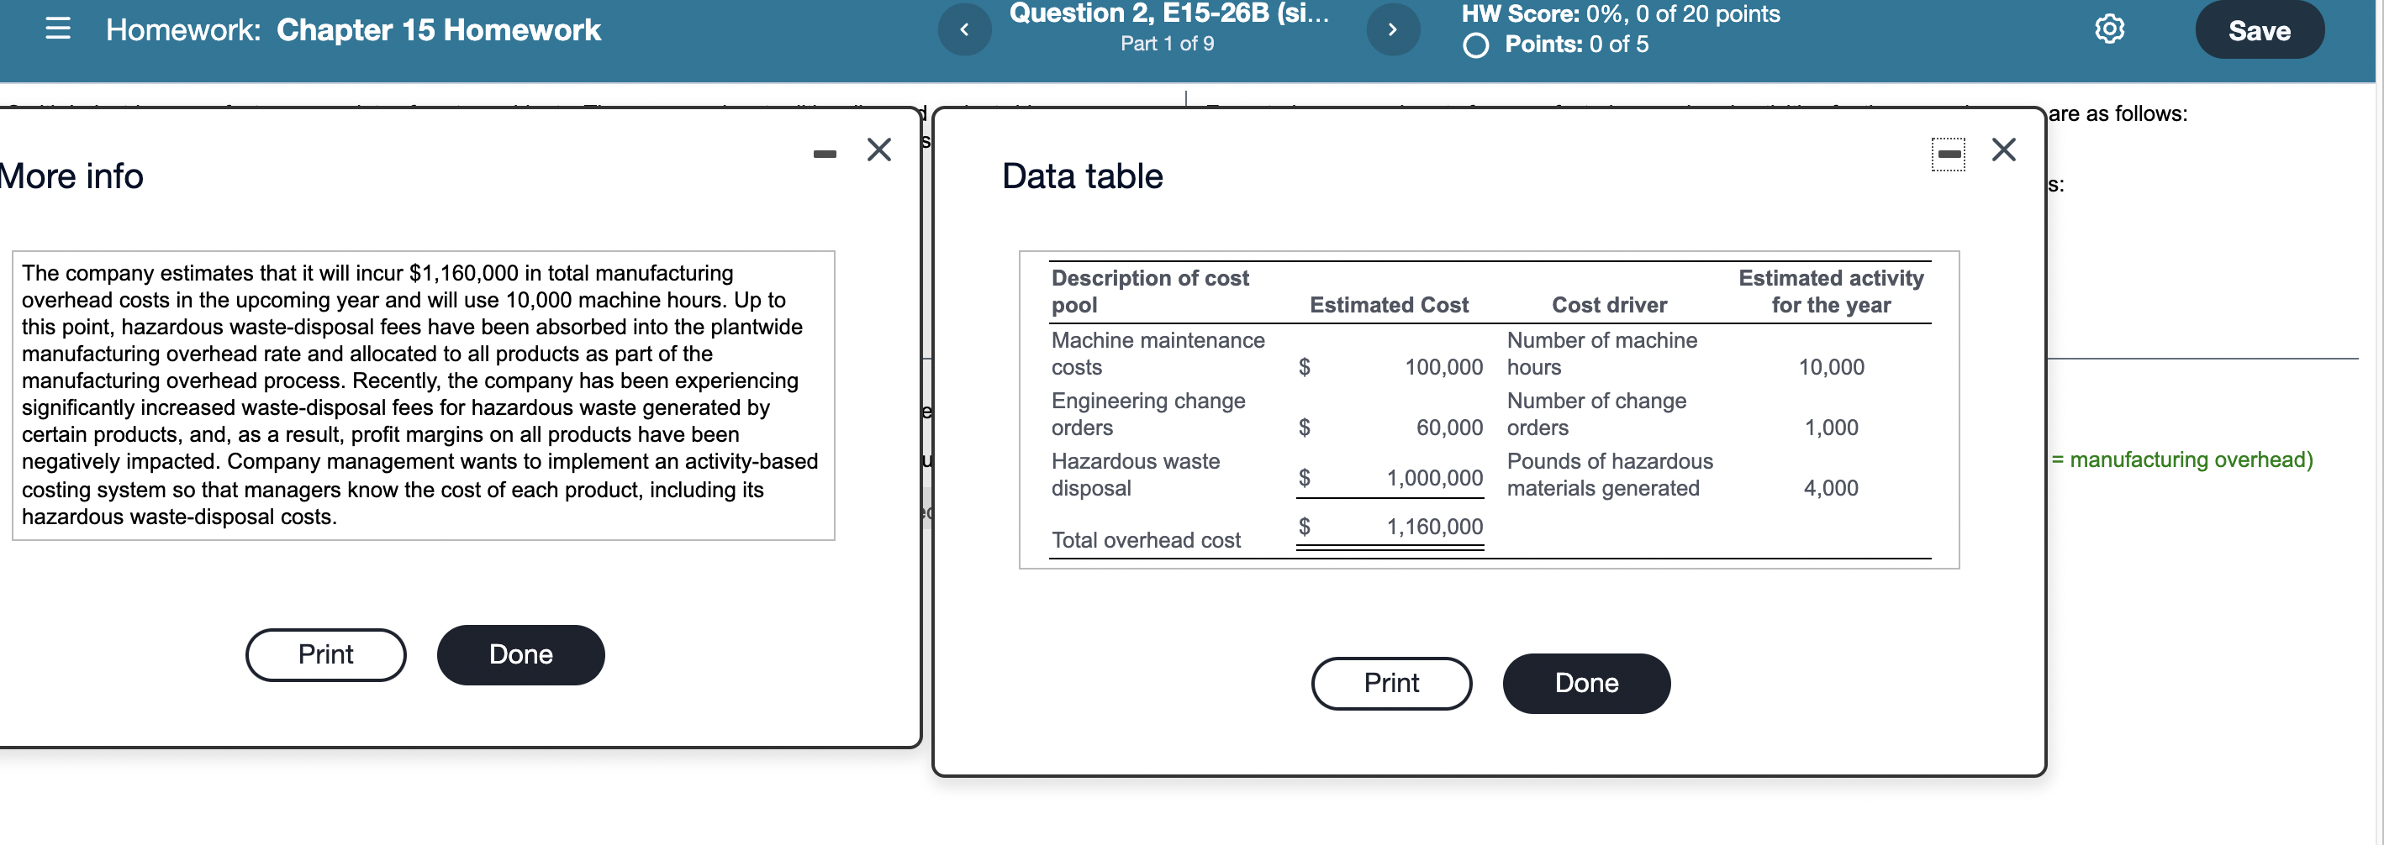Select the 60,000 engineering change orders cost
Screen dimensions: 2384x845
pos(1448,428)
